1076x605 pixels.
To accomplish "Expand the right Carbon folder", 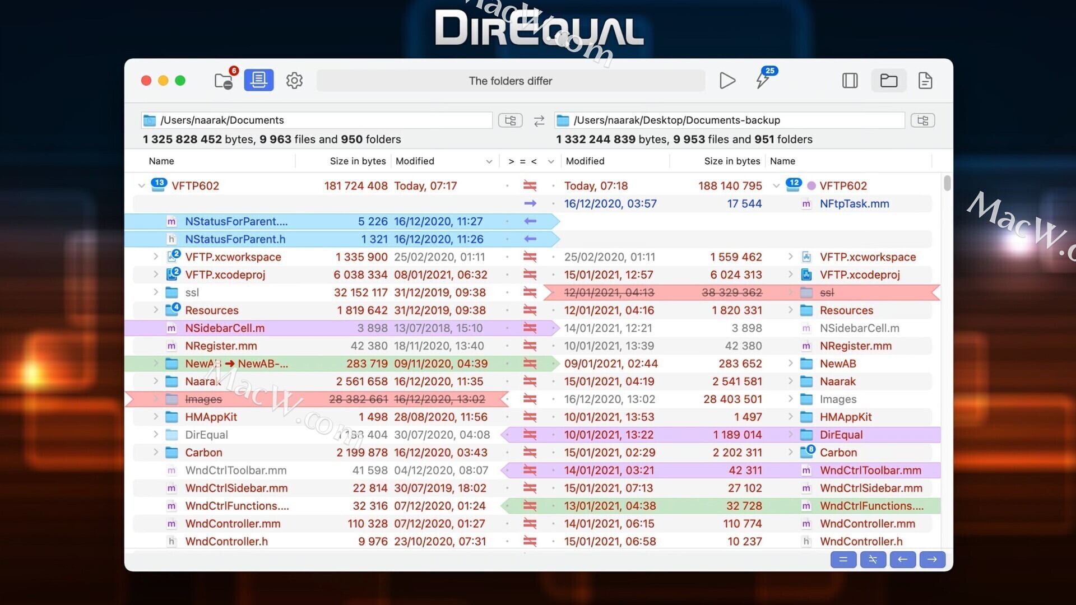I will coord(790,452).
